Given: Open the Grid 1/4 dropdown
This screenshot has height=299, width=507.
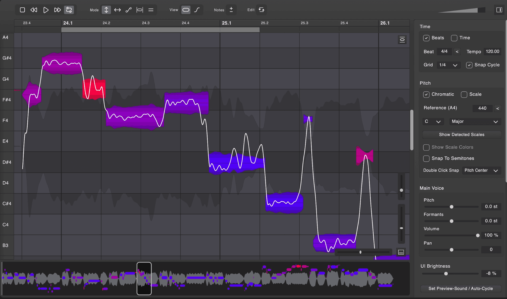Looking at the screenshot, I should (x=449, y=65).
